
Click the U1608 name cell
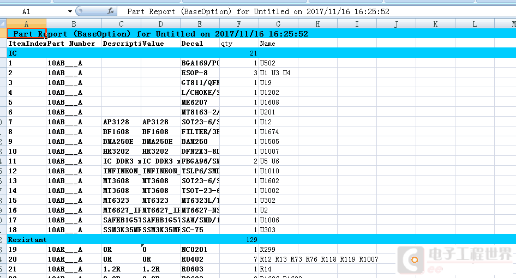click(x=278, y=102)
